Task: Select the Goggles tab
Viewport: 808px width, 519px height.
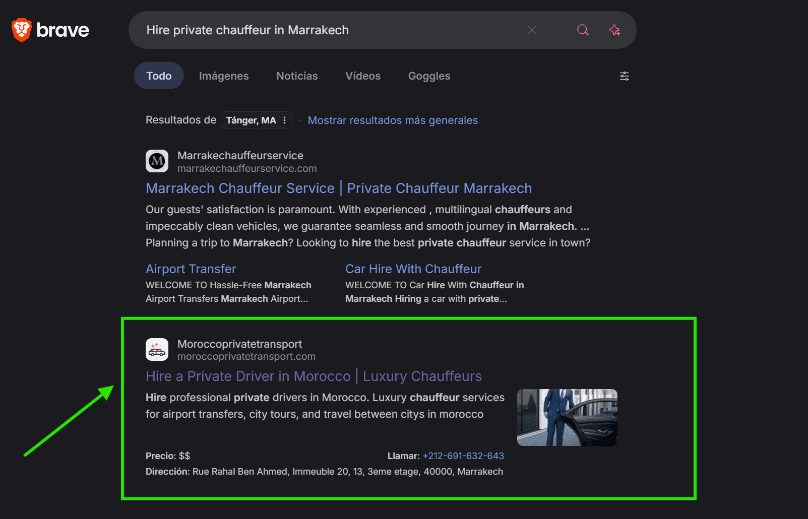Action: point(429,76)
